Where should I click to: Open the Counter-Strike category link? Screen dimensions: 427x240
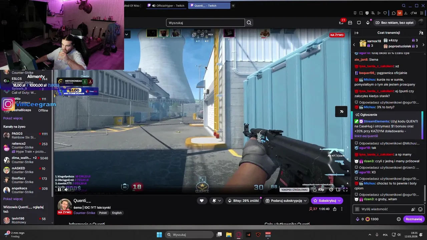coord(84,213)
